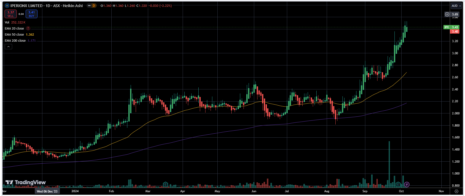Viewport: 465px width, 196px height.
Task: Click the 3.37 SELL button
Action: pyautogui.click(x=11, y=14)
